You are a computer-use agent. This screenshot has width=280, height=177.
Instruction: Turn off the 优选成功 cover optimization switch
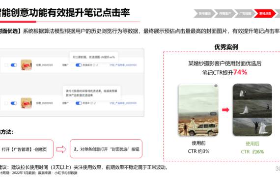[79, 65]
